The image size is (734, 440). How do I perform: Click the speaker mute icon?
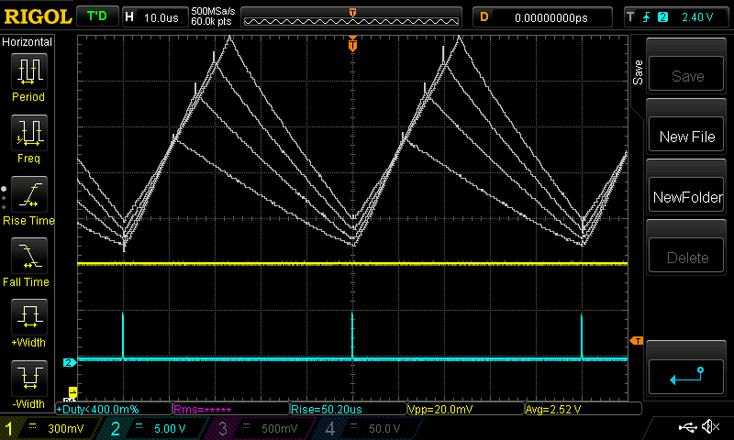[x=709, y=427]
